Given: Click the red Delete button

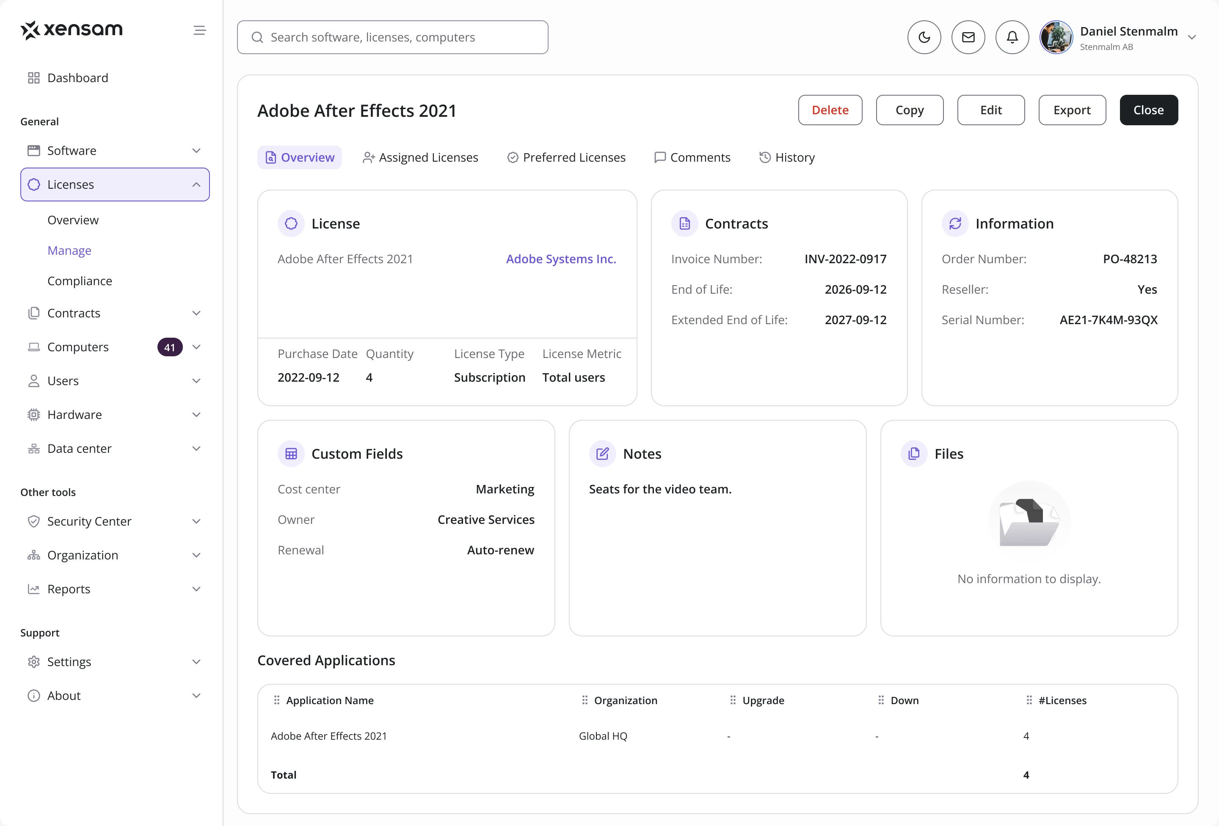Looking at the screenshot, I should coord(830,110).
